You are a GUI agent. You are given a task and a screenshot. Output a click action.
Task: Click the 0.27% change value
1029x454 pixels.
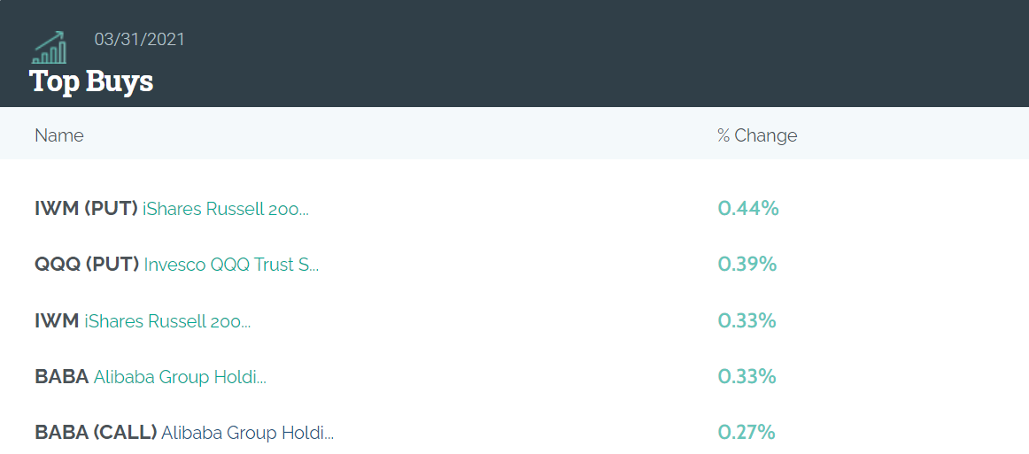(x=747, y=433)
